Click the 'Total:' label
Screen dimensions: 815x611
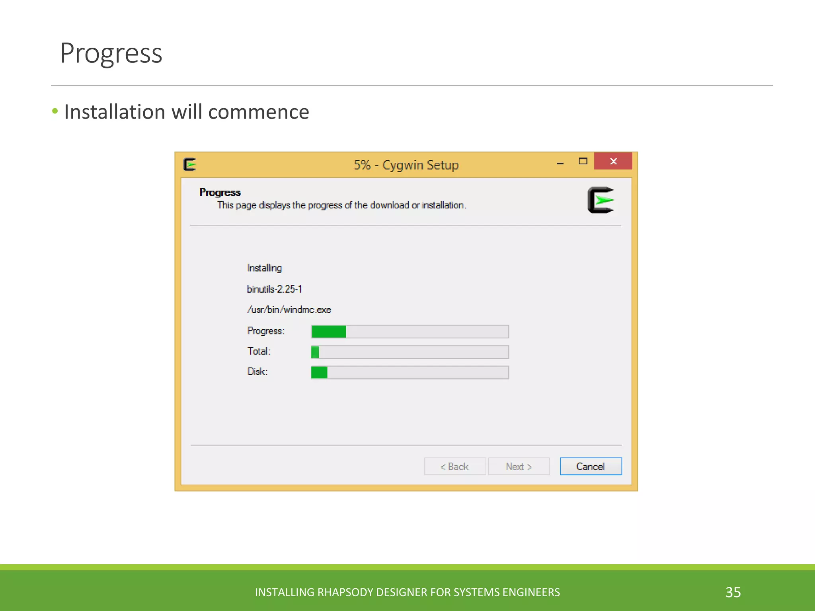tap(259, 351)
